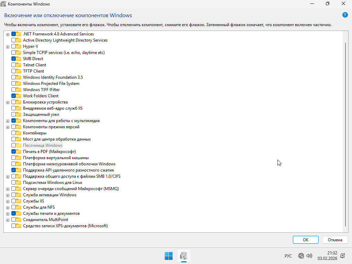Viewport: 352px width, 264px height.
Task: Expand Компоненты прежних версий node
Action: tap(8, 127)
